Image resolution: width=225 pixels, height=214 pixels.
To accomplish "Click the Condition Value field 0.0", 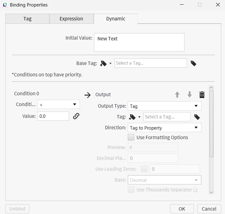I will point(53,116).
